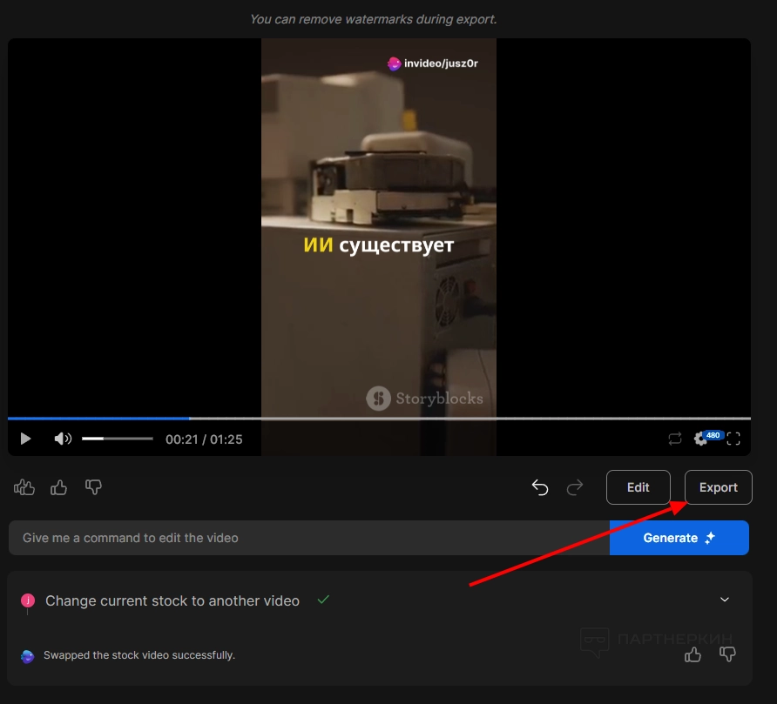Toggle loop playback icon
Image resolution: width=777 pixels, height=704 pixels.
click(675, 439)
